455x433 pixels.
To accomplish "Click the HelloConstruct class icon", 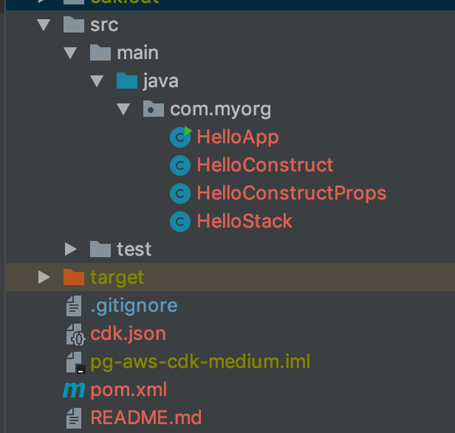I will tap(180, 166).
